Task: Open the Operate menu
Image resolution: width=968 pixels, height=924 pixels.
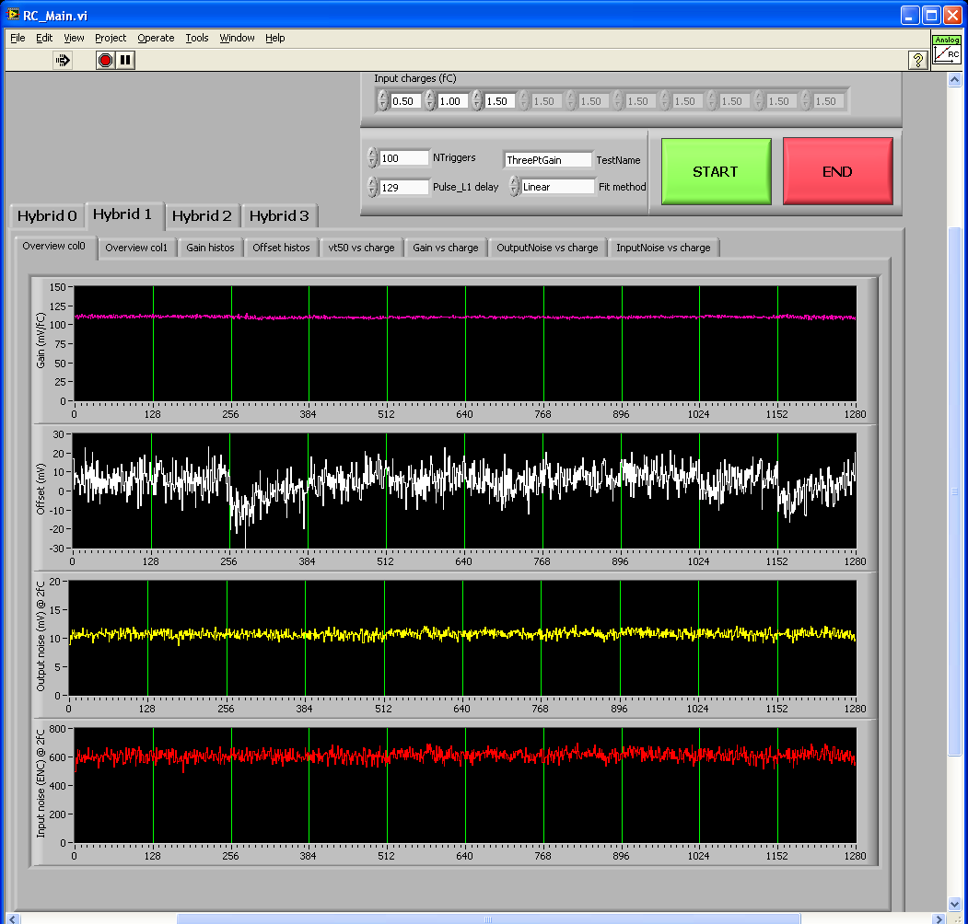Action: point(156,38)
